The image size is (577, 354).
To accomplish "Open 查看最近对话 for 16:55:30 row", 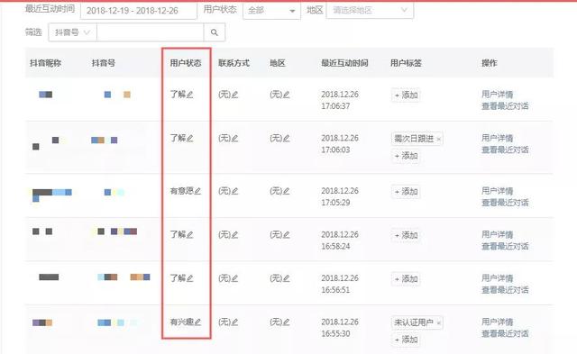I will [x=505, y=334].
